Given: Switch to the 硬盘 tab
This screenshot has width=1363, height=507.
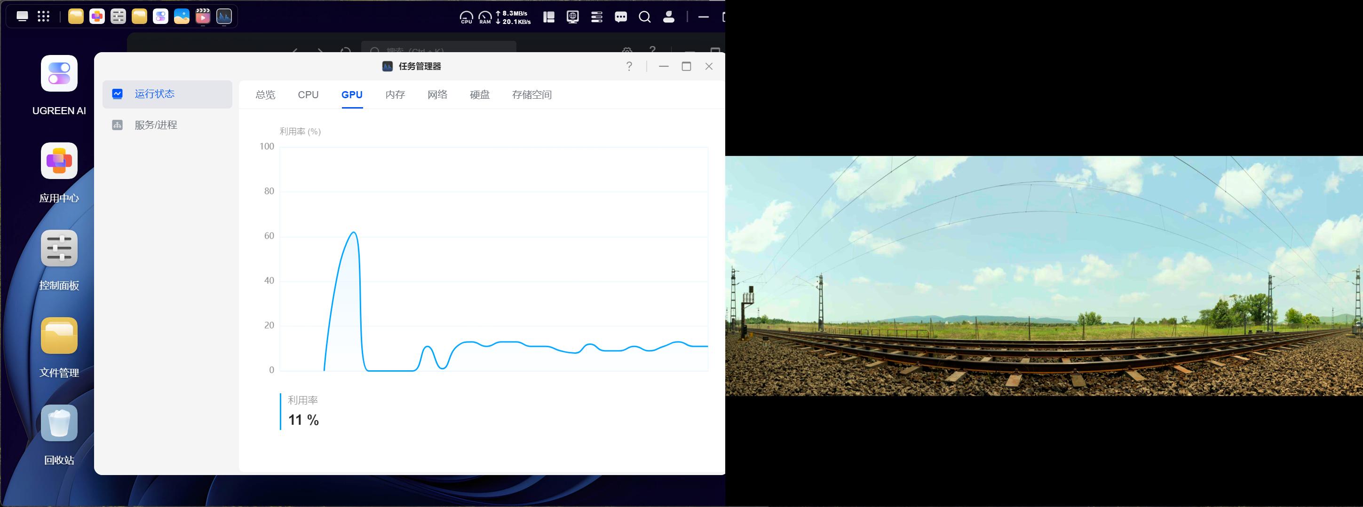Looking at the screenshot, I should click(x=480, y=94).
